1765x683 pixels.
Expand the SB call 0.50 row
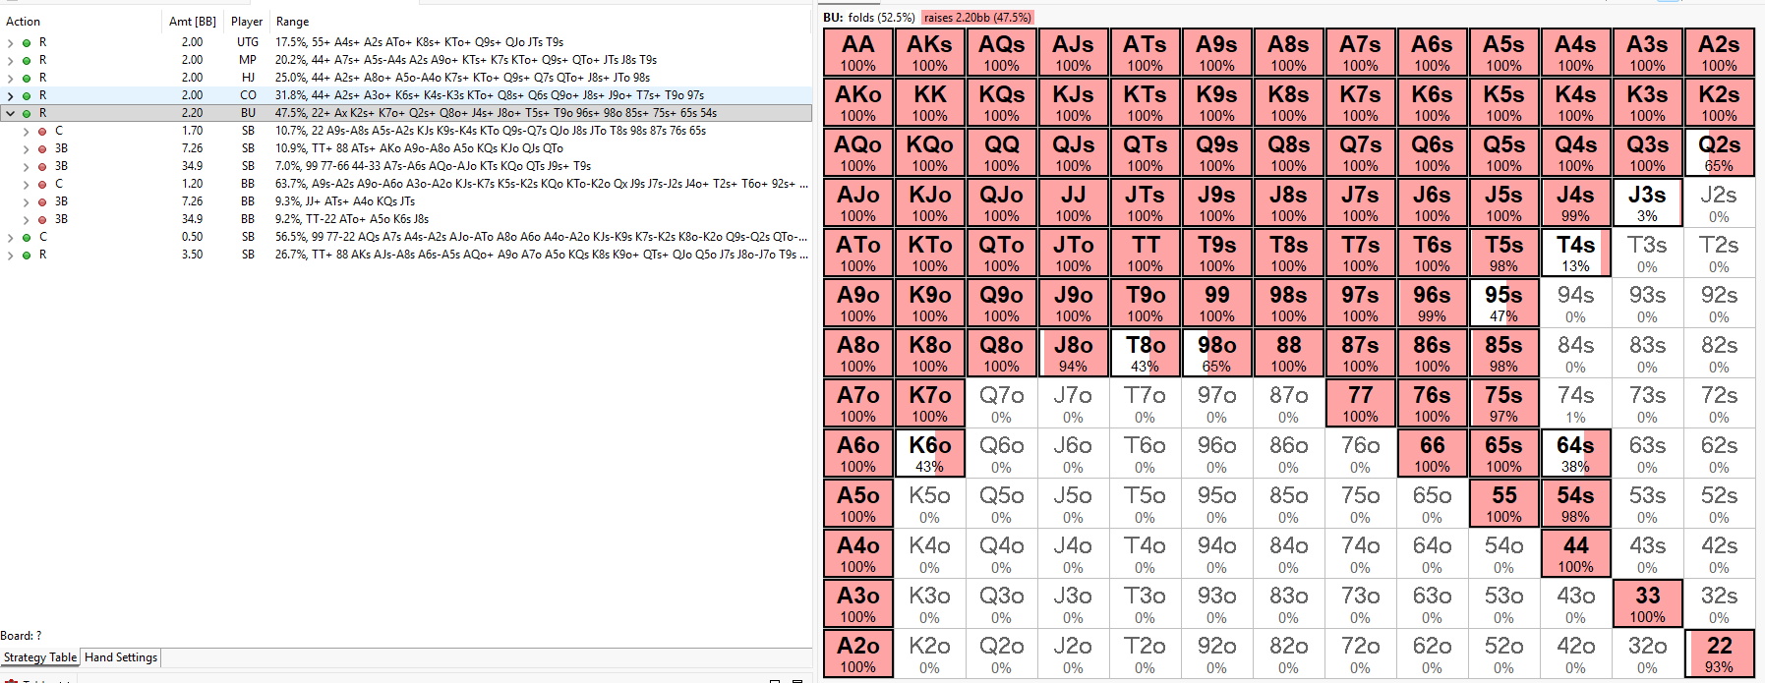11,238
